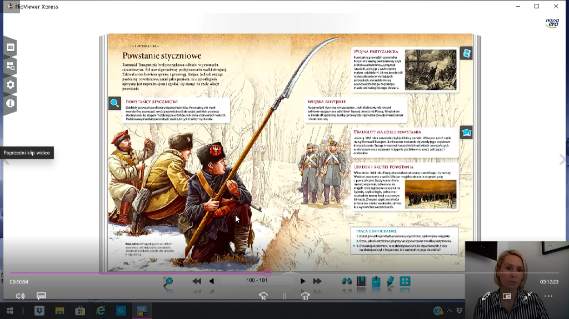Open the thumbnails grid view icon
The width and height of the screenshot is (569, 319).
click(x=405, y=281)
